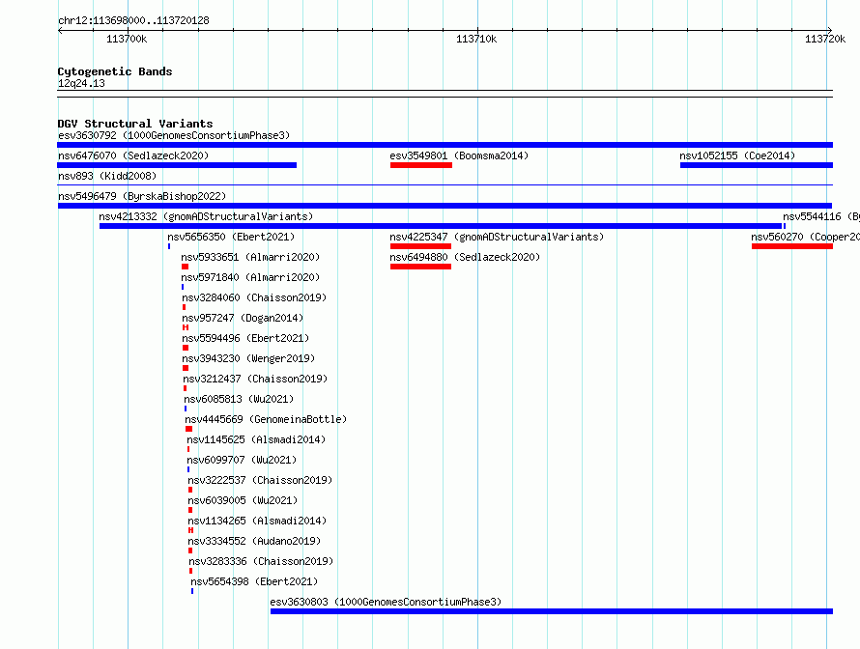Select nsv957247 (Dogan2014) label
The image size is (860, 649).
coord(243,318)
